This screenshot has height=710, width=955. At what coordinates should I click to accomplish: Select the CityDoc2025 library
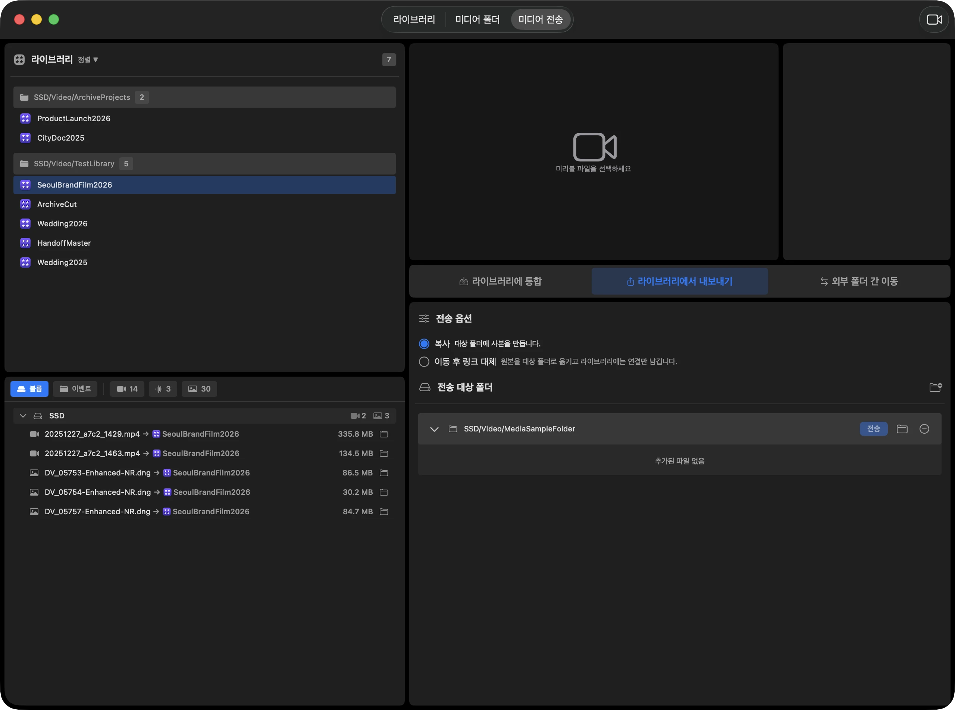pos(205,138)
